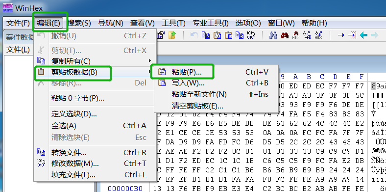Choose 清空剪贴板(E)... in the submenu
This screenshot has width=386, height=192.
pyautogui.click(x=216, y=106)
